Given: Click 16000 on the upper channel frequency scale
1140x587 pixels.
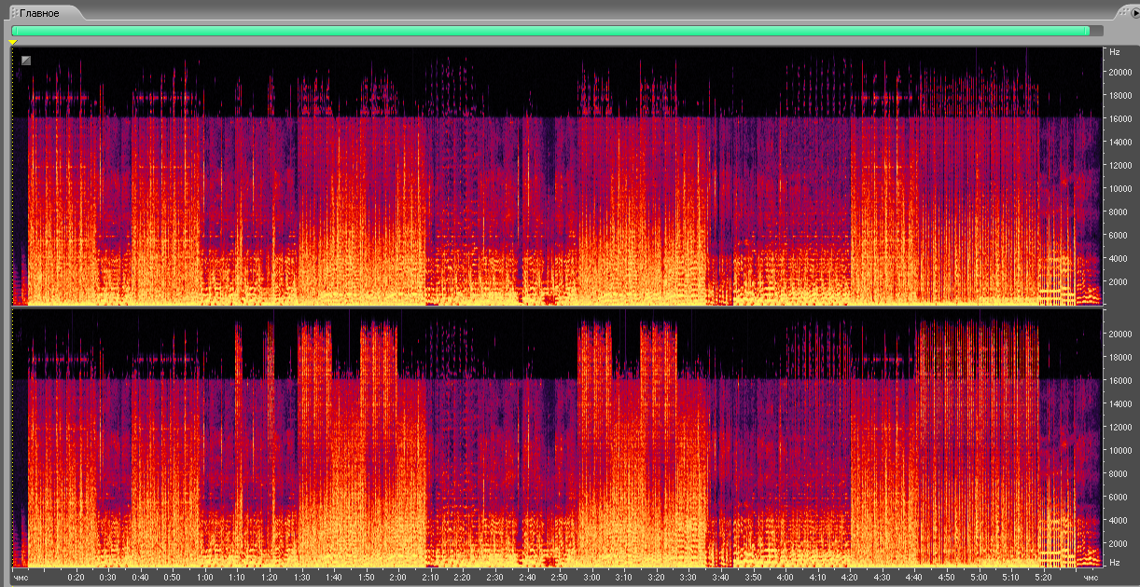Looking at the screenshot, I should click(1120, 118).
